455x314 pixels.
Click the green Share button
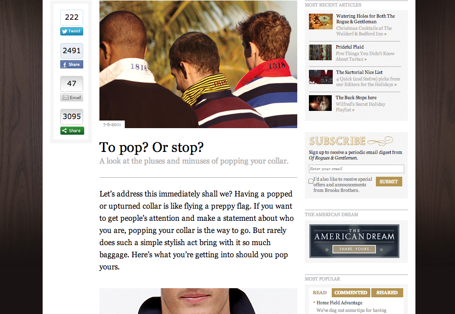pyautogui.click(x=72, y=131)
